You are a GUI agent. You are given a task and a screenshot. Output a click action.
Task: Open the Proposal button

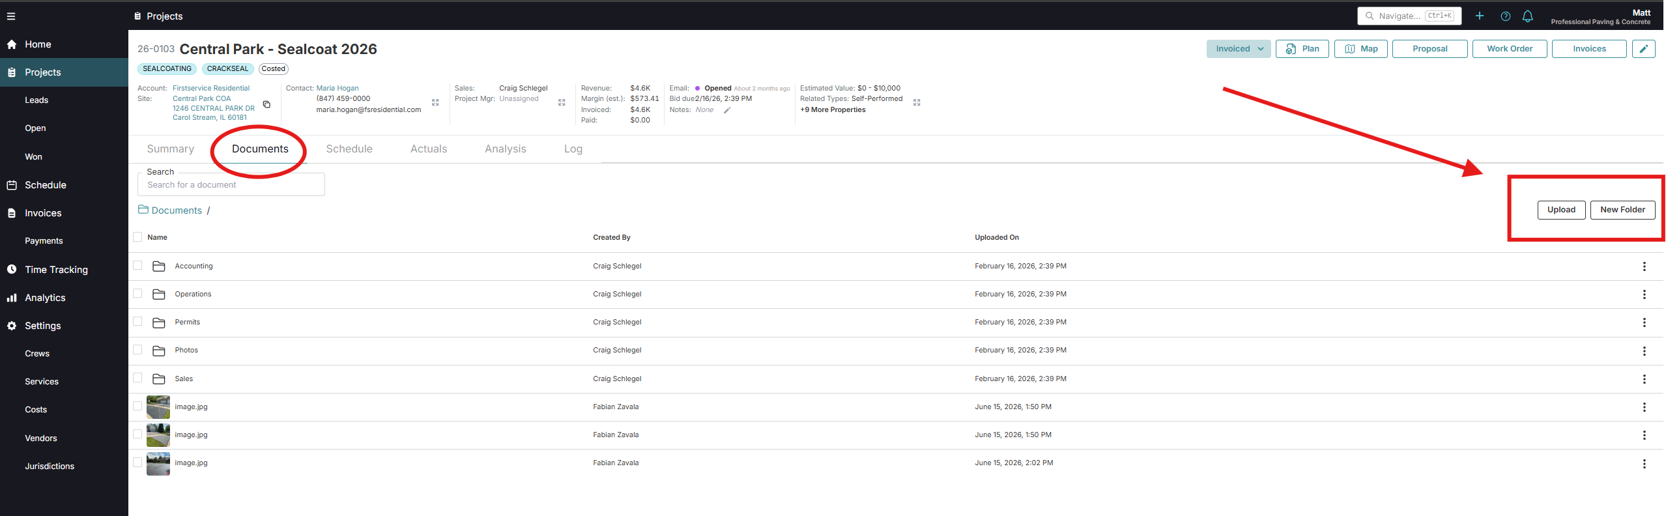(x=1429, y=49)
